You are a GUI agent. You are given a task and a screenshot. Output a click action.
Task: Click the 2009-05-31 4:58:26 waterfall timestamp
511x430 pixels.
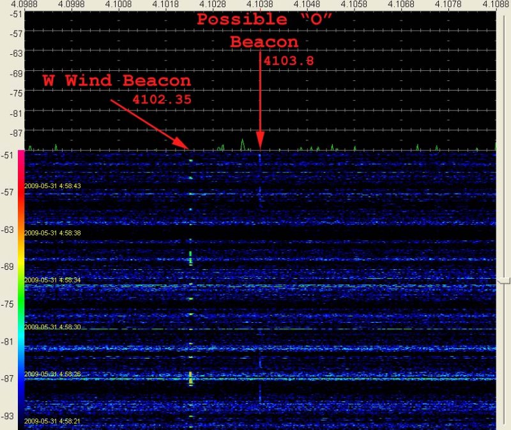tap(52, 374)
